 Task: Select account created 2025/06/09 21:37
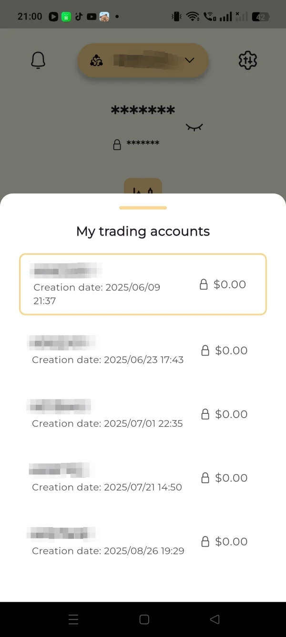143,284
